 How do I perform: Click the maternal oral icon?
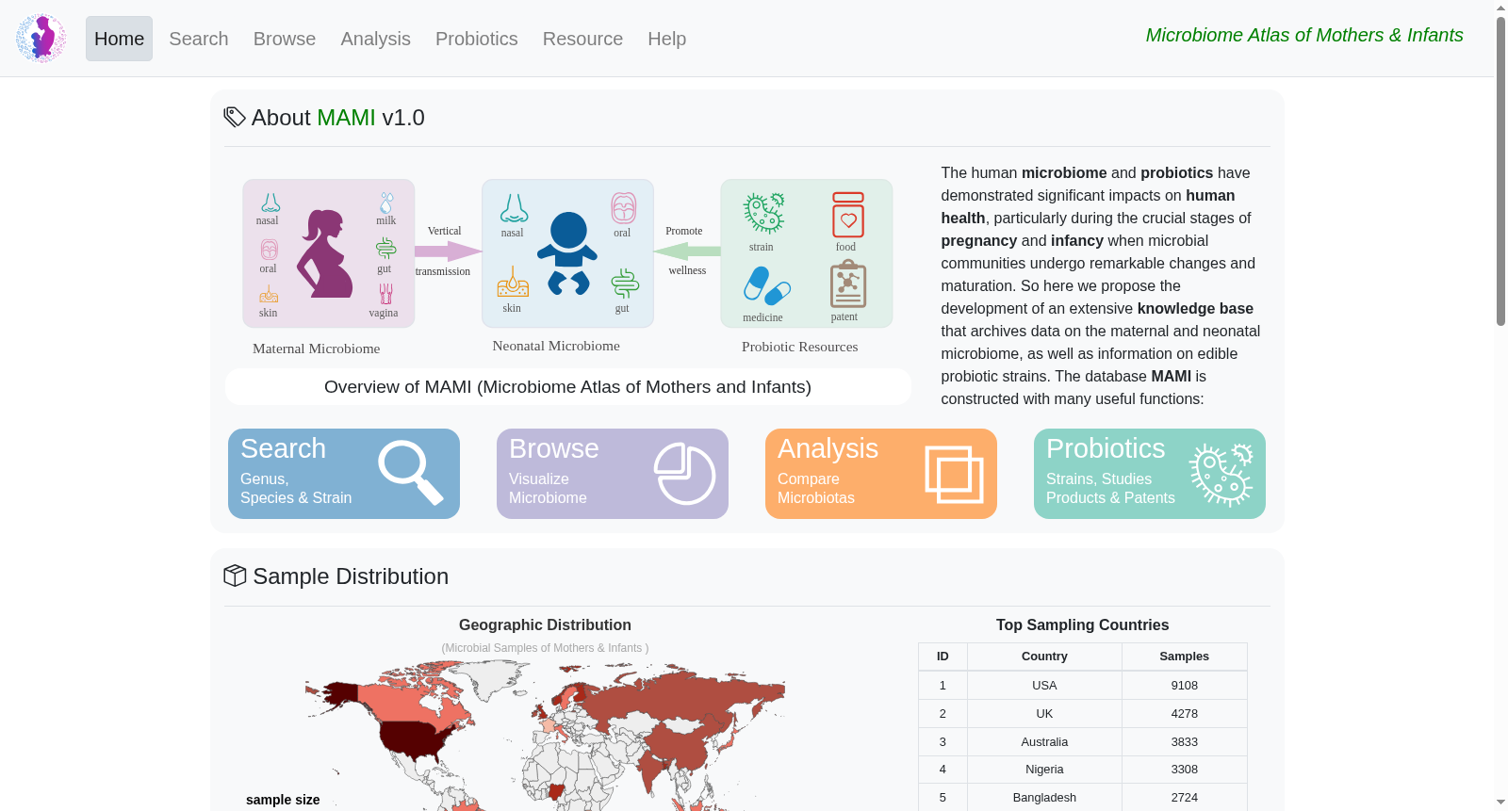(270, 250)
